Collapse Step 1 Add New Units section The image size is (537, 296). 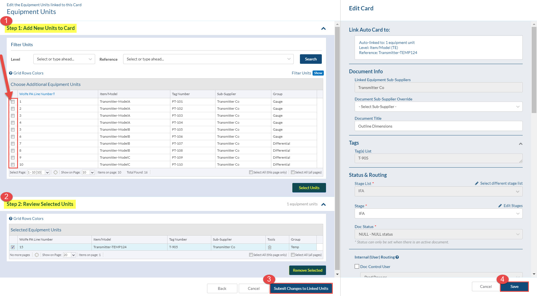click(323, 29)
